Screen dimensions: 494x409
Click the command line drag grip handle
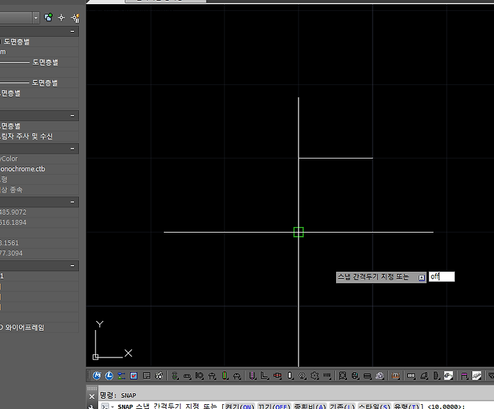pyautogui.click(x=92, y=388)
